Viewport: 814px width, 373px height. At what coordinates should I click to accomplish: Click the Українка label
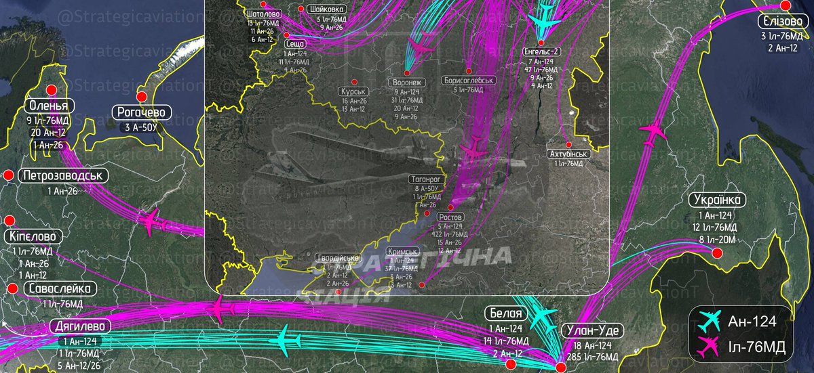718,200
